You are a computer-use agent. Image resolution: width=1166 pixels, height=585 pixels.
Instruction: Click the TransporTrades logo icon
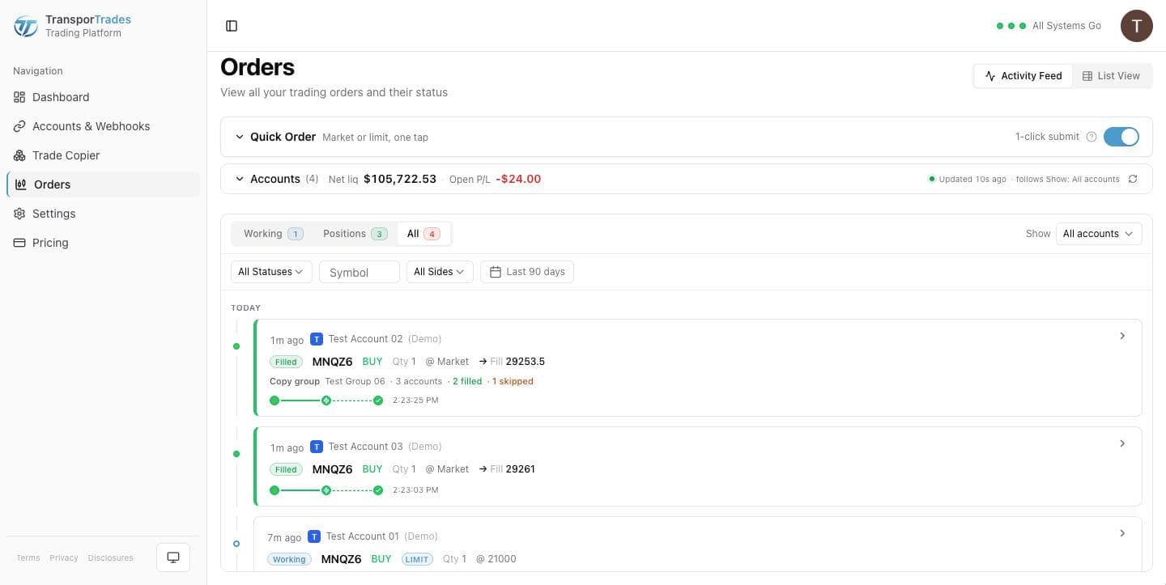coord(26,26)
